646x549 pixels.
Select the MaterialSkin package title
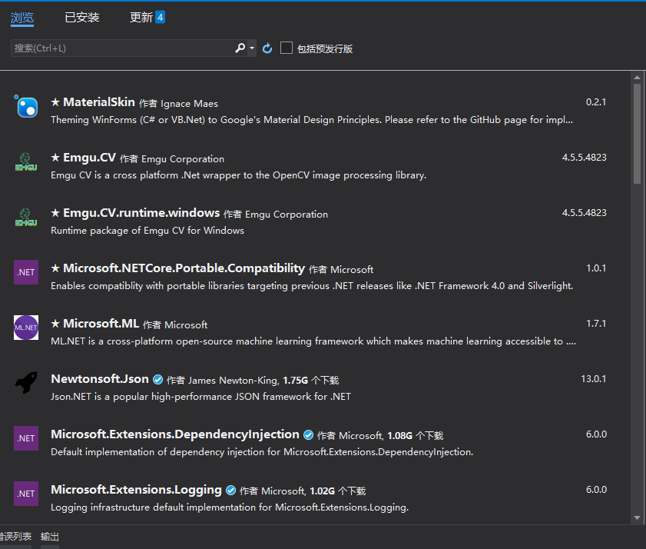click(99, 102)
